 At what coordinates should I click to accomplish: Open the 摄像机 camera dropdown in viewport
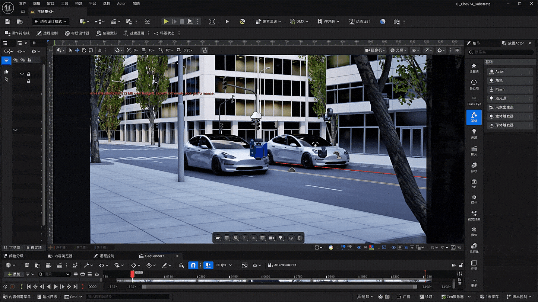(375, 50)
